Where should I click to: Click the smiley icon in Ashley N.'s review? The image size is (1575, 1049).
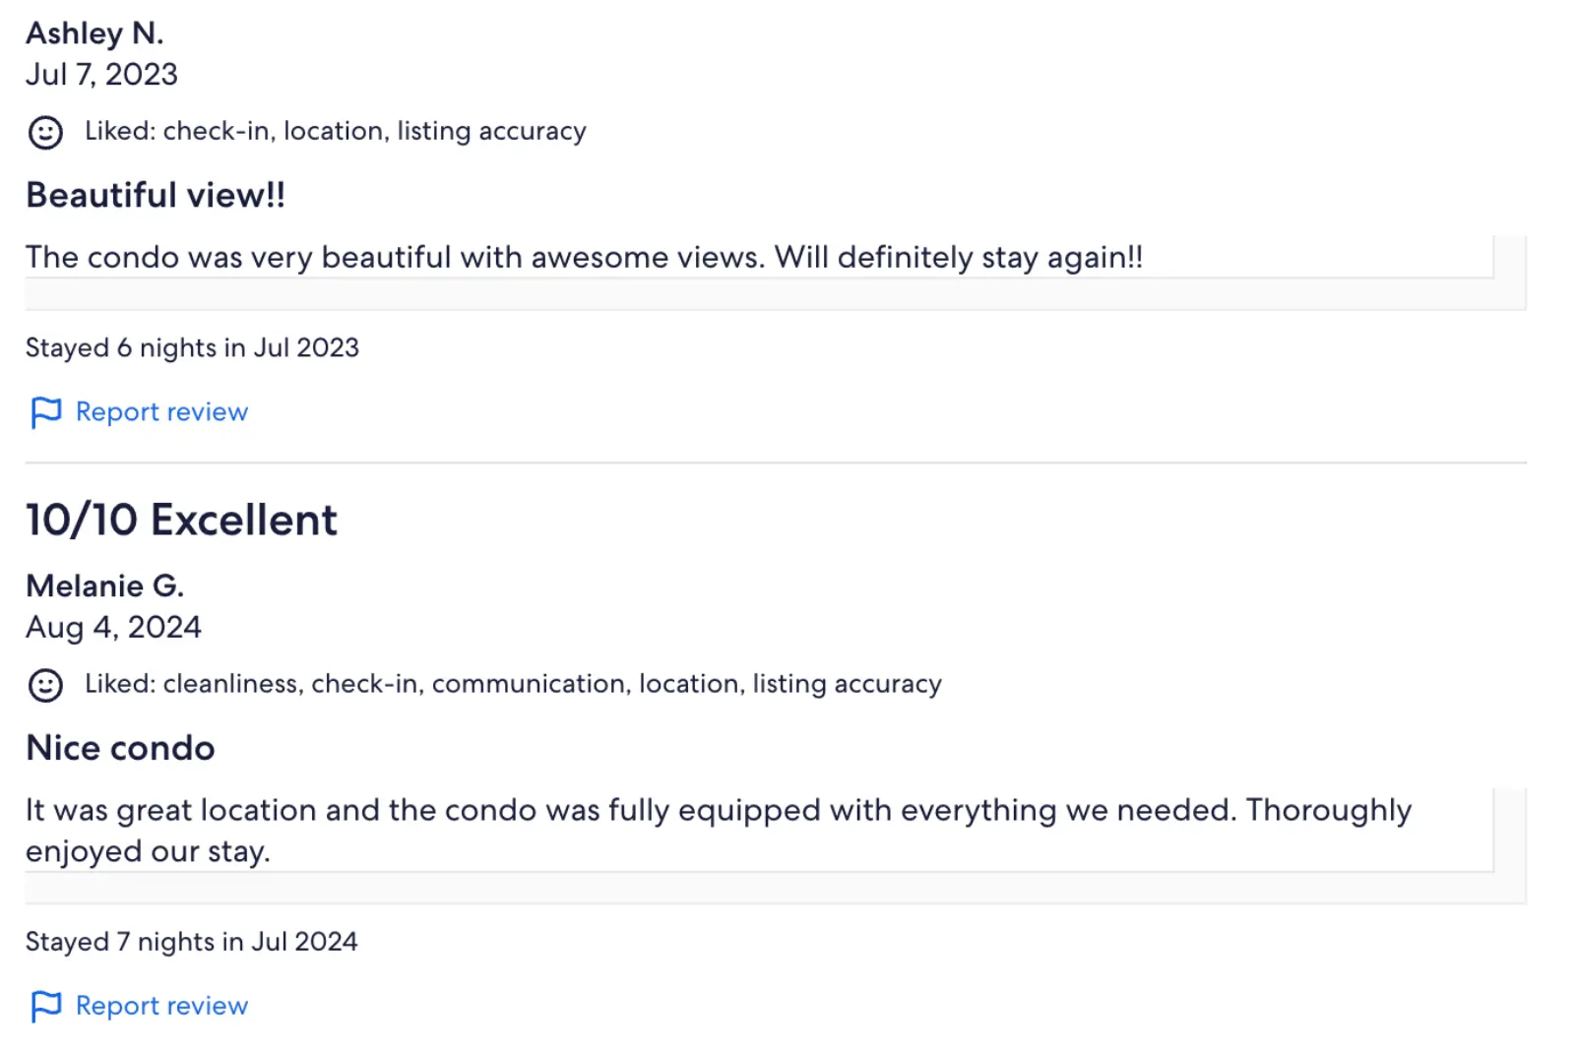pyautogui.click(x=45, y=132)
